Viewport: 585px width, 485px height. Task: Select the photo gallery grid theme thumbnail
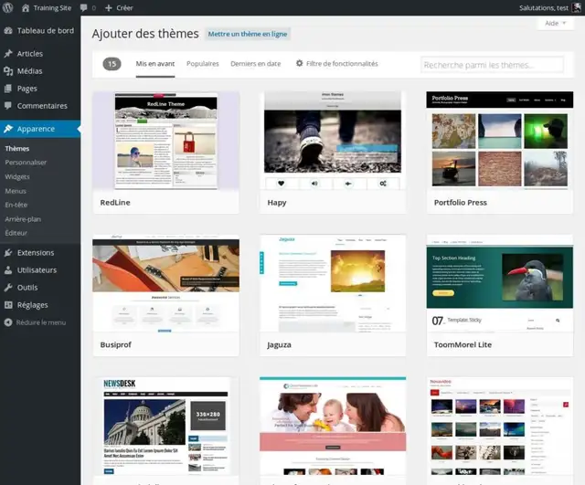pos(500,427)
